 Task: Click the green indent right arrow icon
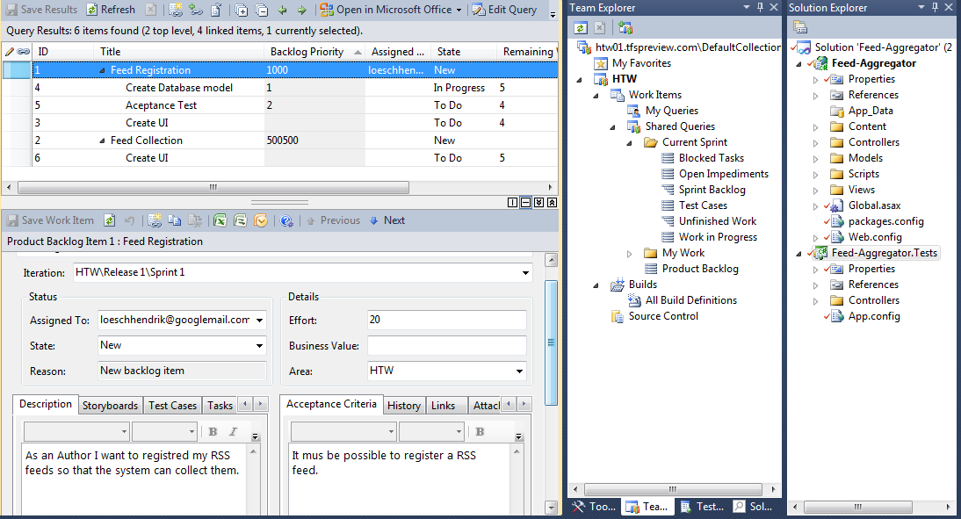pyautogui.click(x=301, y=10)
